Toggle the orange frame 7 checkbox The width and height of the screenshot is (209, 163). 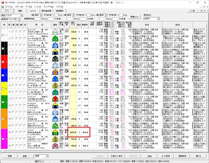pos(3,119)
